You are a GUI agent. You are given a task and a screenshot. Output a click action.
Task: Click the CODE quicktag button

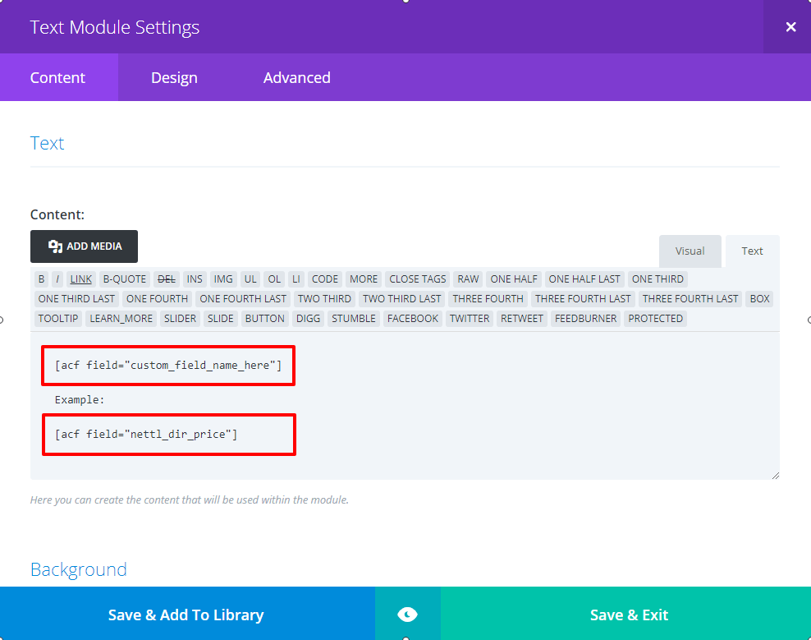pos(325,279)
